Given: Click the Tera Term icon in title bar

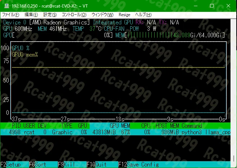Looking at the screenshot, I should (x=6, y=6).
